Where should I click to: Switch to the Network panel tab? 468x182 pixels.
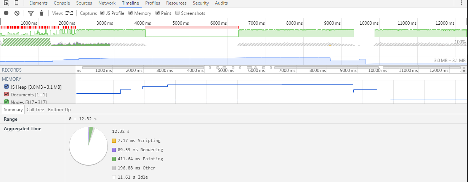click(x=107, y=3)
